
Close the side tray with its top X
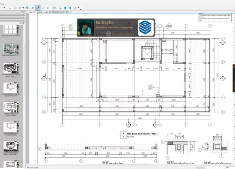(24, 12)
